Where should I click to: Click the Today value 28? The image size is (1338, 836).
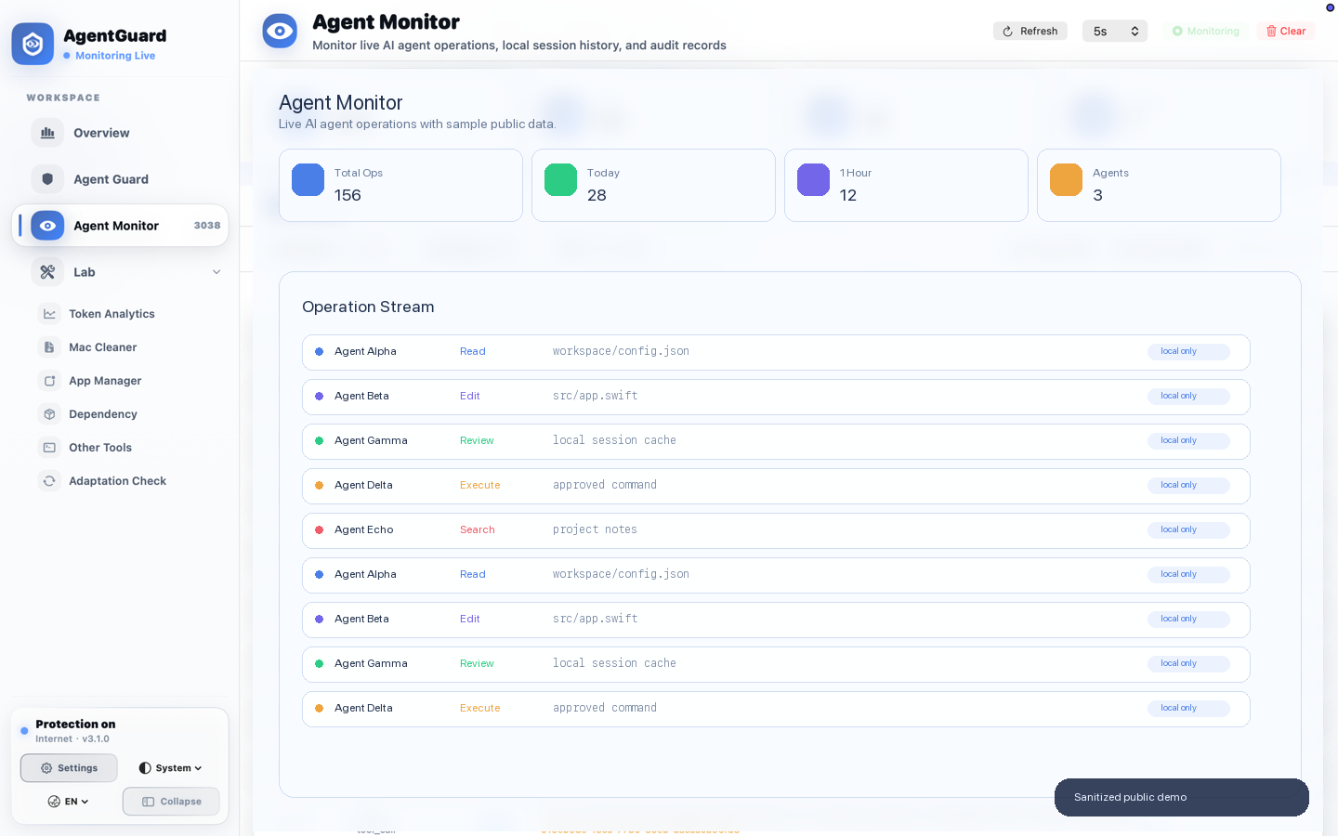click(597, 195)
